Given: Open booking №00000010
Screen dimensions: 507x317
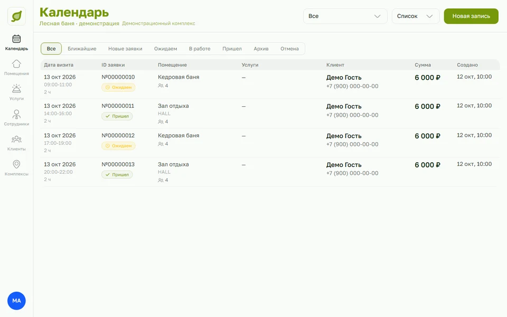Looking at the screenshot, I should click(x=118, y=77).
